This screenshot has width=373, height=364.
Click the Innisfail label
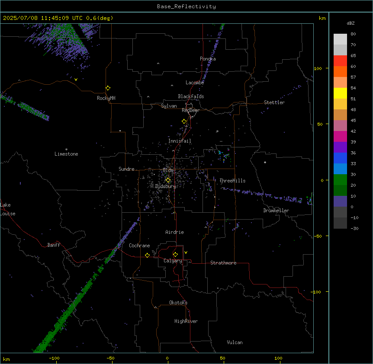pos(180,141)
